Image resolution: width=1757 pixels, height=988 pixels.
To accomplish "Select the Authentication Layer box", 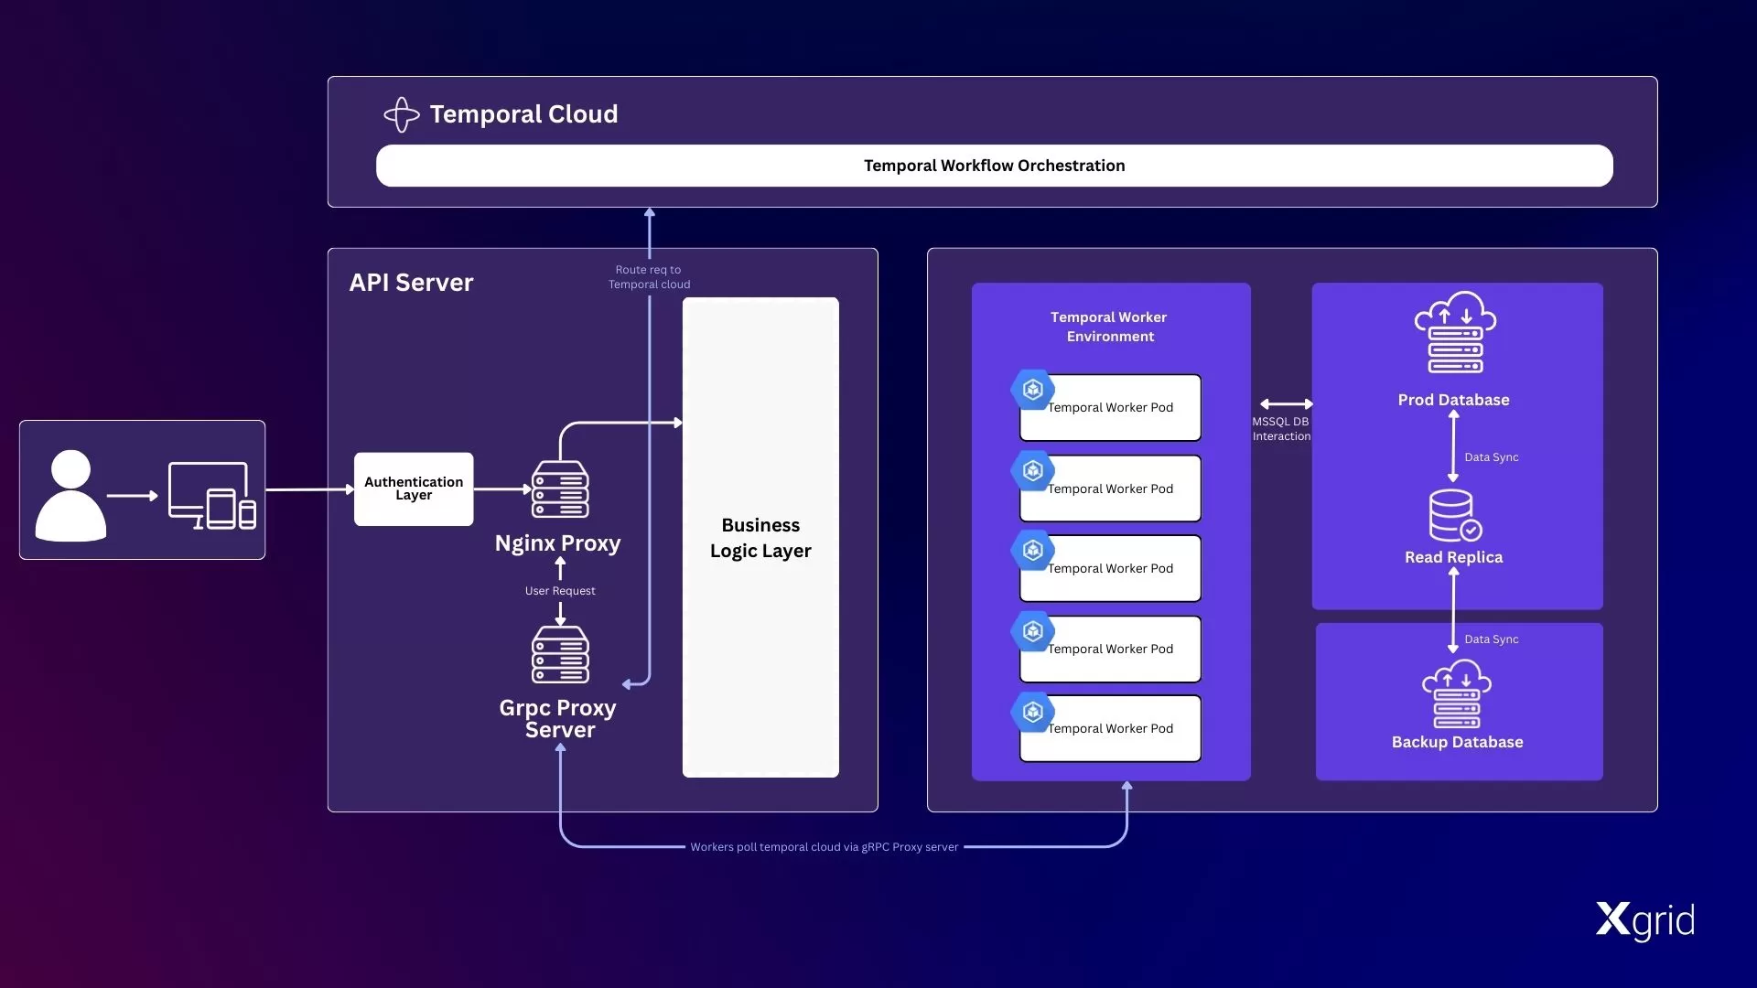I will (x=414, y=489).
